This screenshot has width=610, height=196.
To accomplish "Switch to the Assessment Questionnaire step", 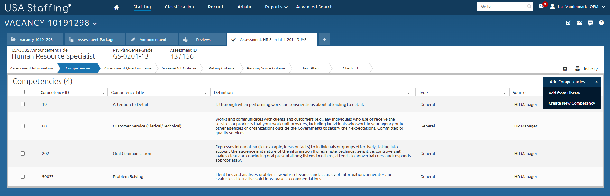I will pyautogui.click(x=127, y=68).
